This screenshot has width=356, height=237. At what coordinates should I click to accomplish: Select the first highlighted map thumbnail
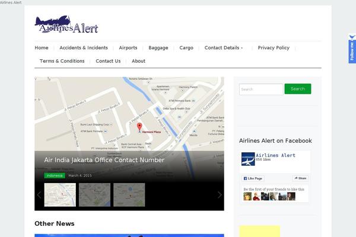[x=60, y=195]
